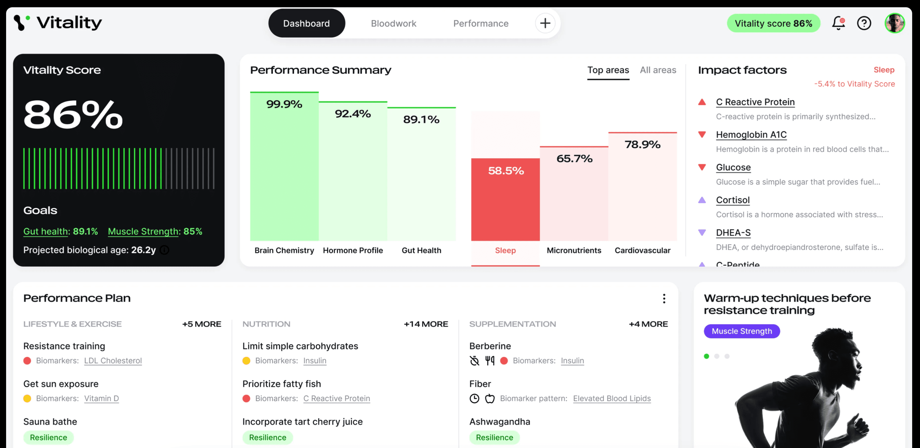
Task: Click the Vitality score 86% badge
Action: click(x=773, y=24)
